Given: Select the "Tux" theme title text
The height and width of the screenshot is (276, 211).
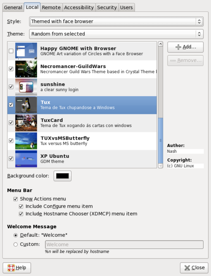Looking at the screenshot, I should click(45, 102).
